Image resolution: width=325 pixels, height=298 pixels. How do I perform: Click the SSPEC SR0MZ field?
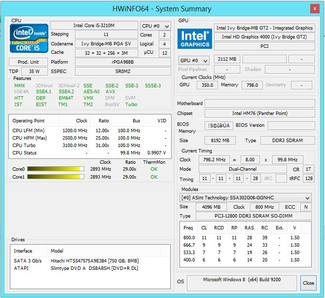[123, 72]
